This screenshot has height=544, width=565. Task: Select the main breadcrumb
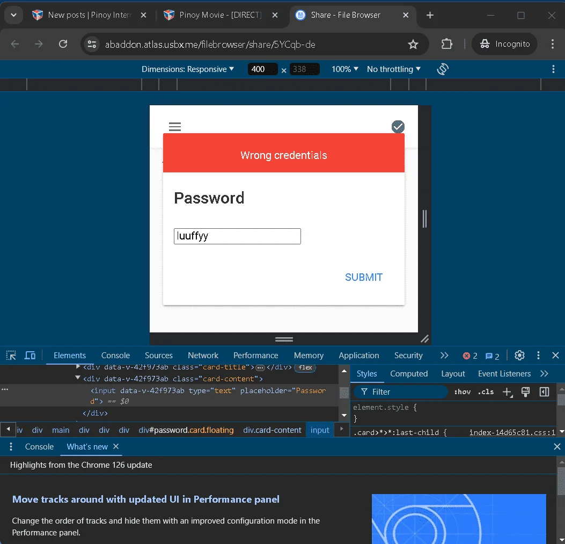pos(61,430)
